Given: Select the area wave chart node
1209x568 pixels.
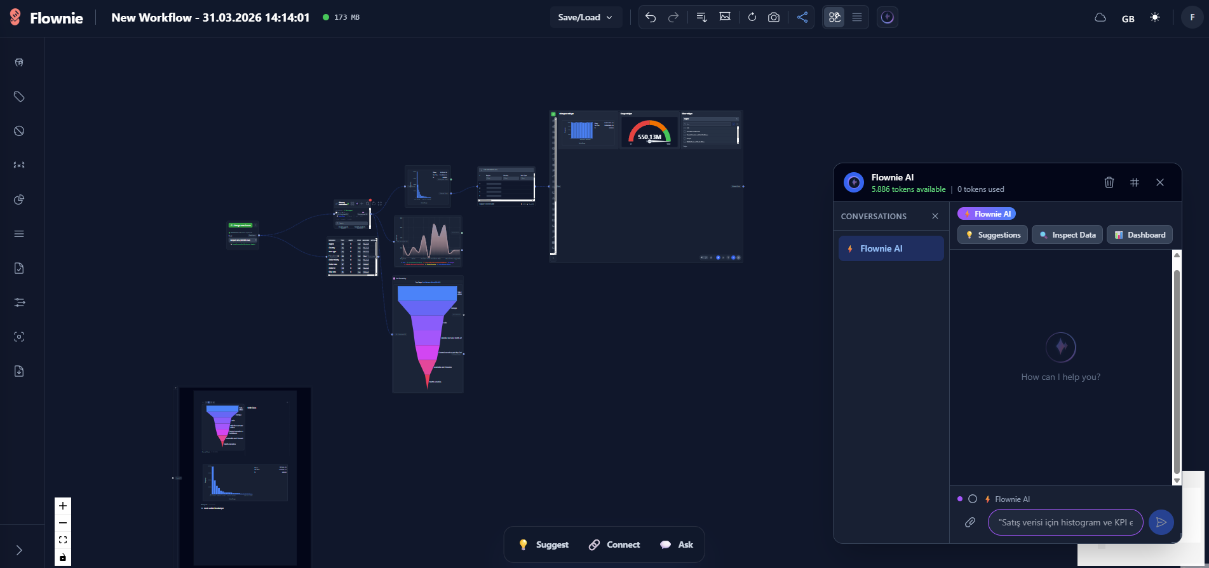Looking at the screenshot, I should [428, 241].
